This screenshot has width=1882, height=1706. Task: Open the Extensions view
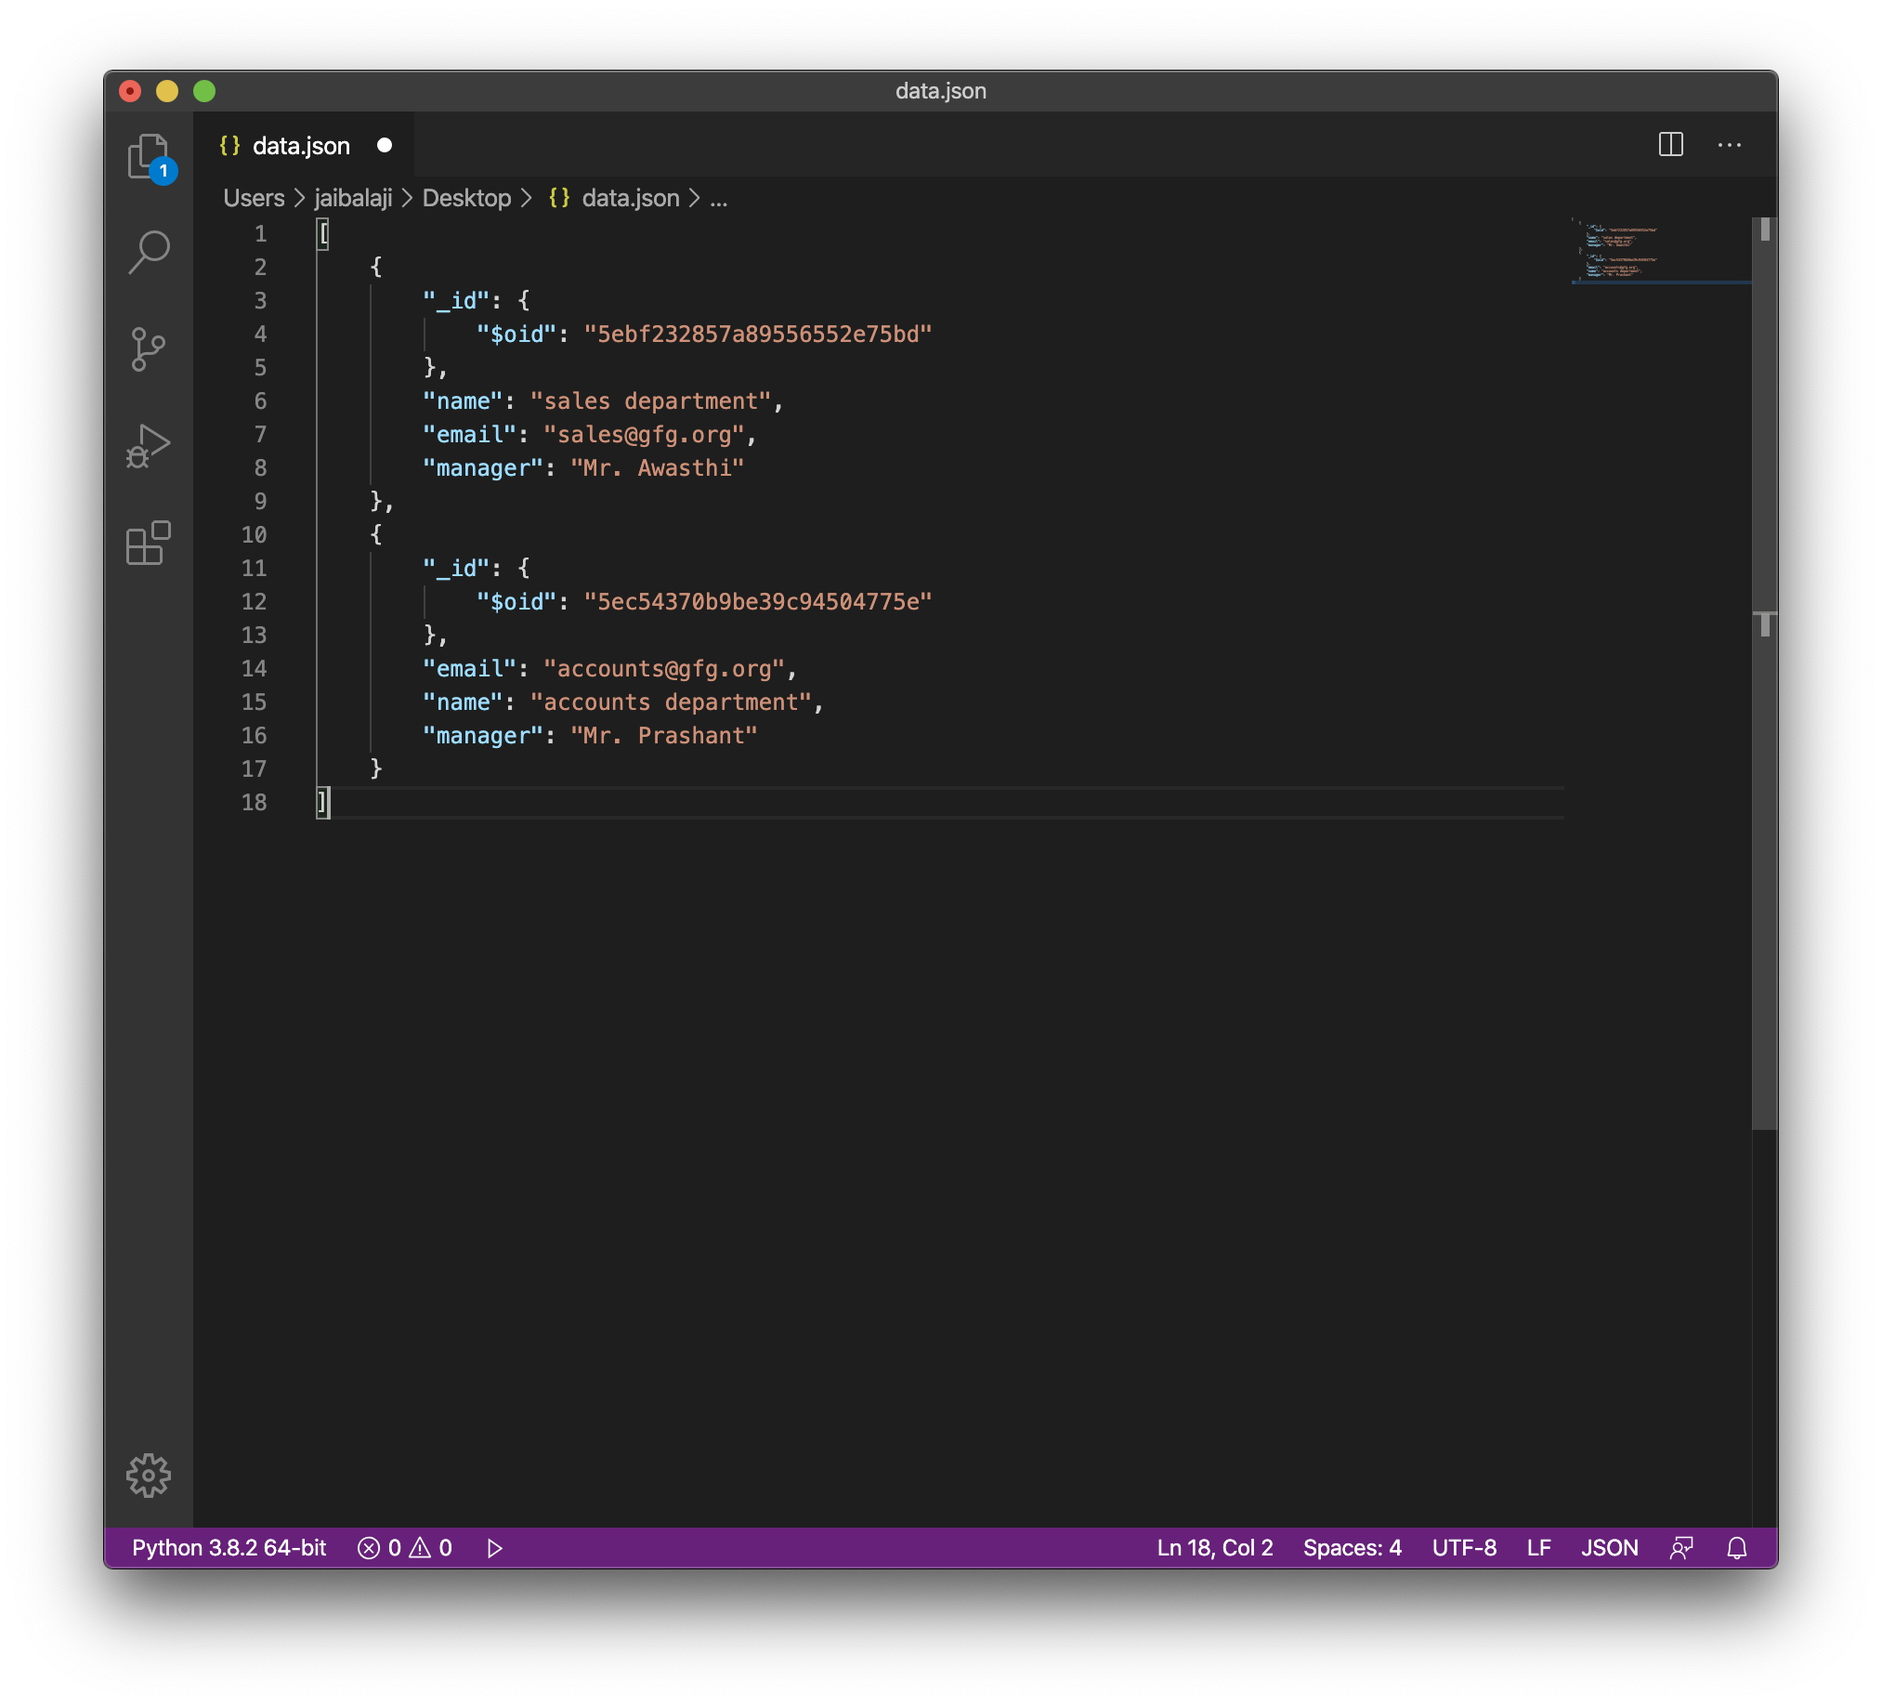tap(148, 543)
